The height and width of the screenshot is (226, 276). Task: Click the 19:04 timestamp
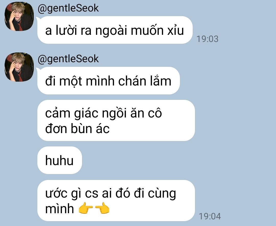click(210, 216)
